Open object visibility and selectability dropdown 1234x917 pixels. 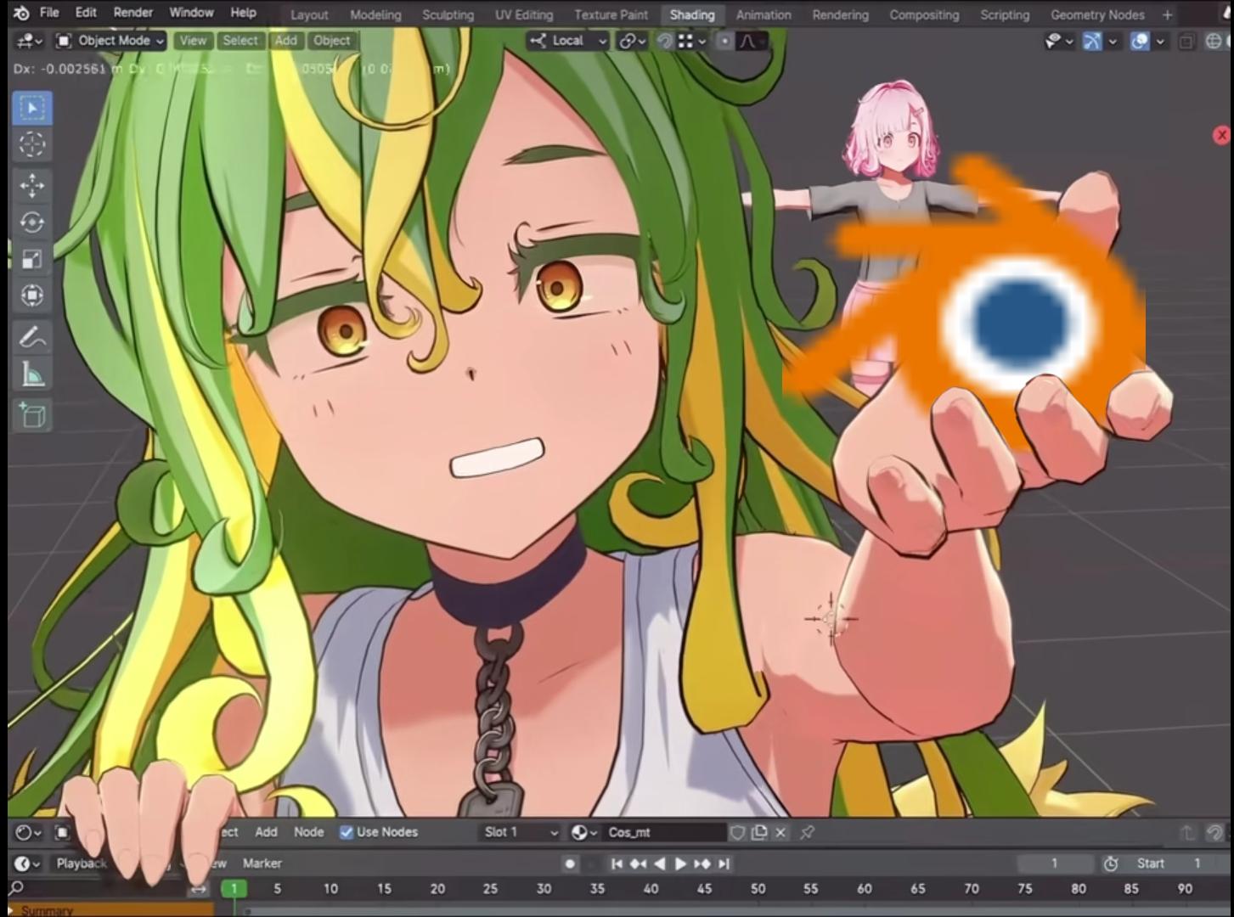click(1058, 41)
